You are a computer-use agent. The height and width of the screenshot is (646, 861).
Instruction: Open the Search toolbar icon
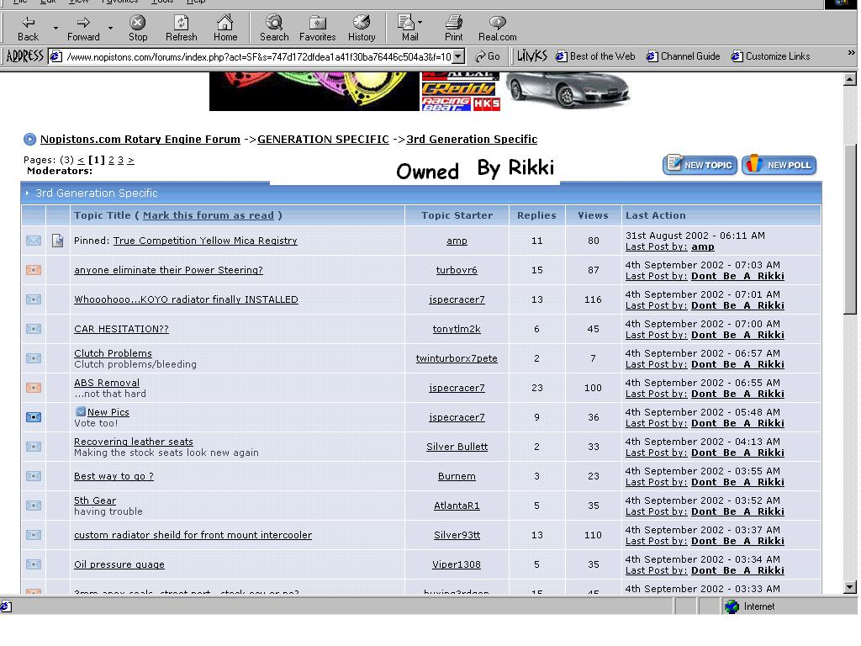(273, 23)
